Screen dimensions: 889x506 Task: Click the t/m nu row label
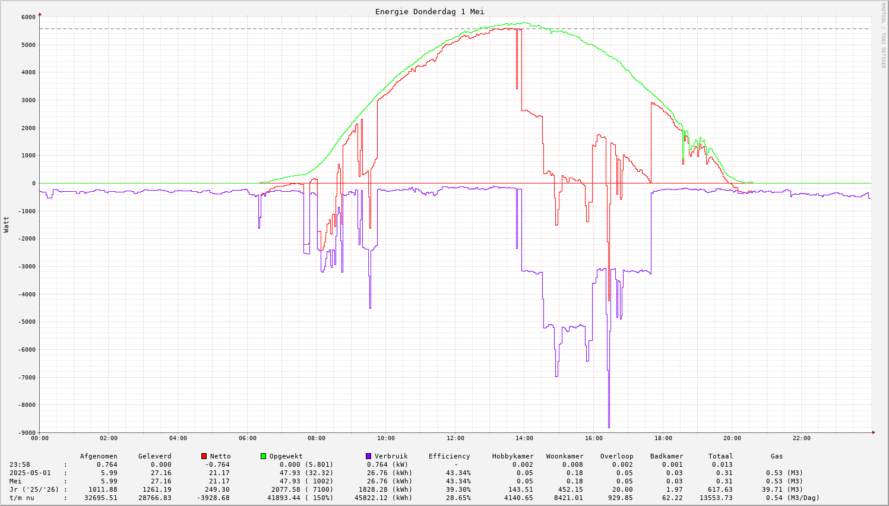point(21,498)
